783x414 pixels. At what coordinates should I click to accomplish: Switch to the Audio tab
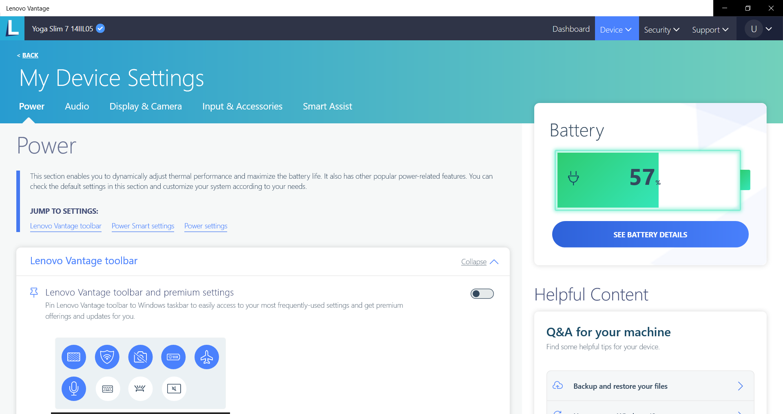(x=77, y=106)
